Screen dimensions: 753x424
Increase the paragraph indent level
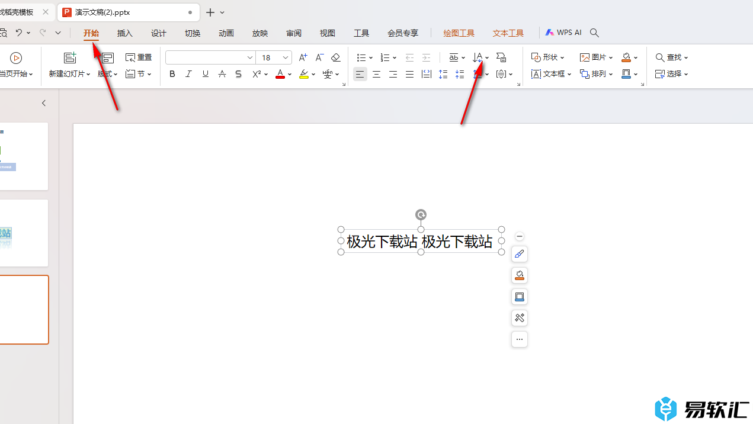click(426, 57)
